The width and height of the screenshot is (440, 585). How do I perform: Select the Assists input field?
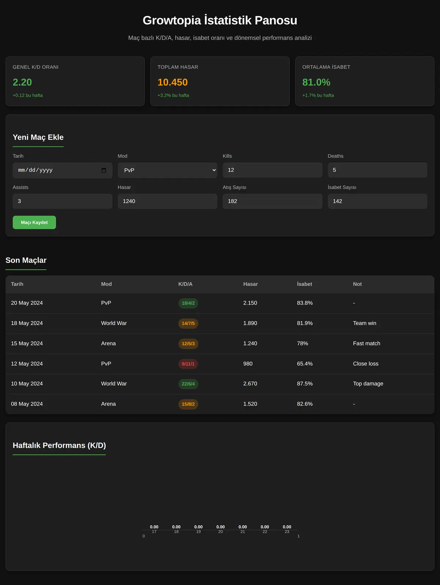tap(62, 201)
